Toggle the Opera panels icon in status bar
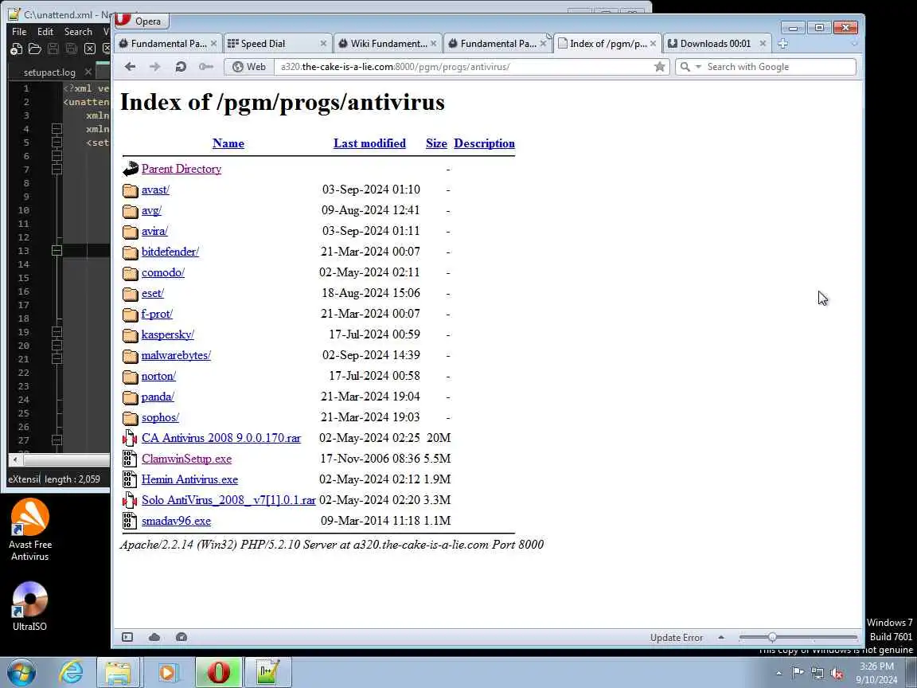 127,637
